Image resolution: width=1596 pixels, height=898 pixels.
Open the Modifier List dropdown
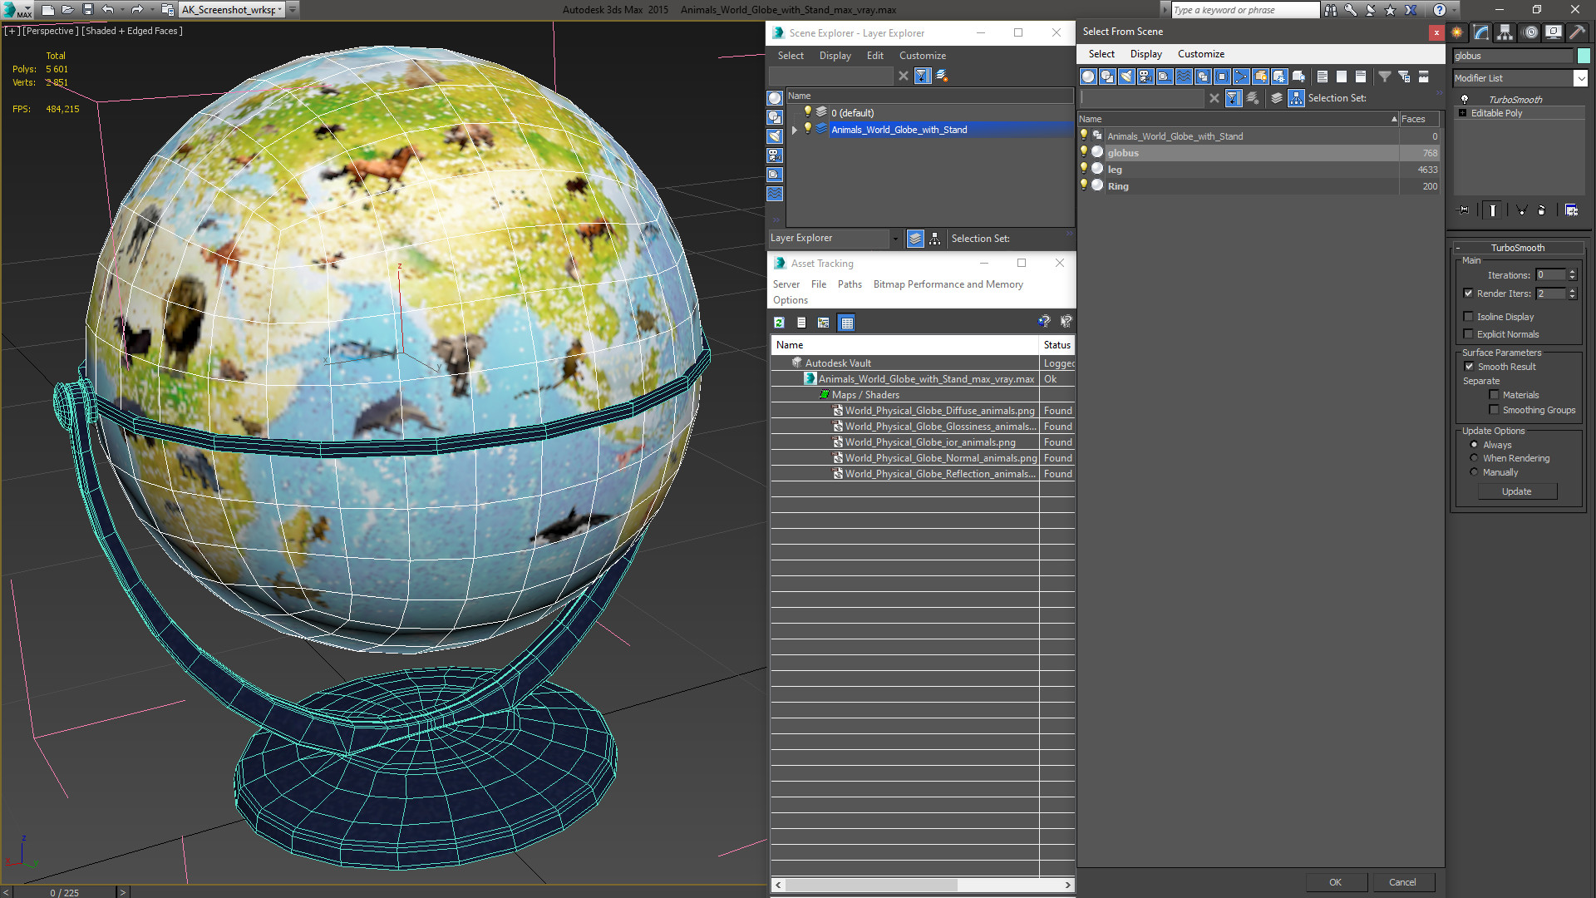click(x=1580, y=78)
